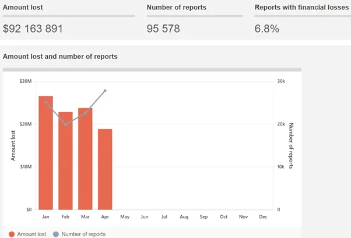Image resolution: width=351 pixels, height=238 pixels.
Task: Click the April reports line point
Action: click(105, 90)
